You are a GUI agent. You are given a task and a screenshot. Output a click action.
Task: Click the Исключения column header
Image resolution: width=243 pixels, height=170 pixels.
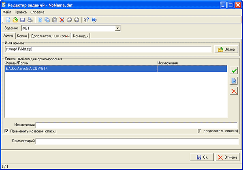(168, 63)
